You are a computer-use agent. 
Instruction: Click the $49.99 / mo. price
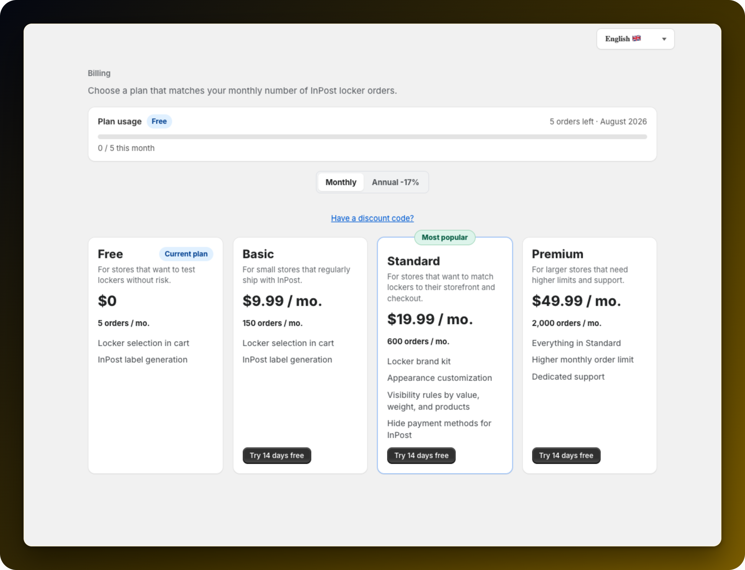576,301
